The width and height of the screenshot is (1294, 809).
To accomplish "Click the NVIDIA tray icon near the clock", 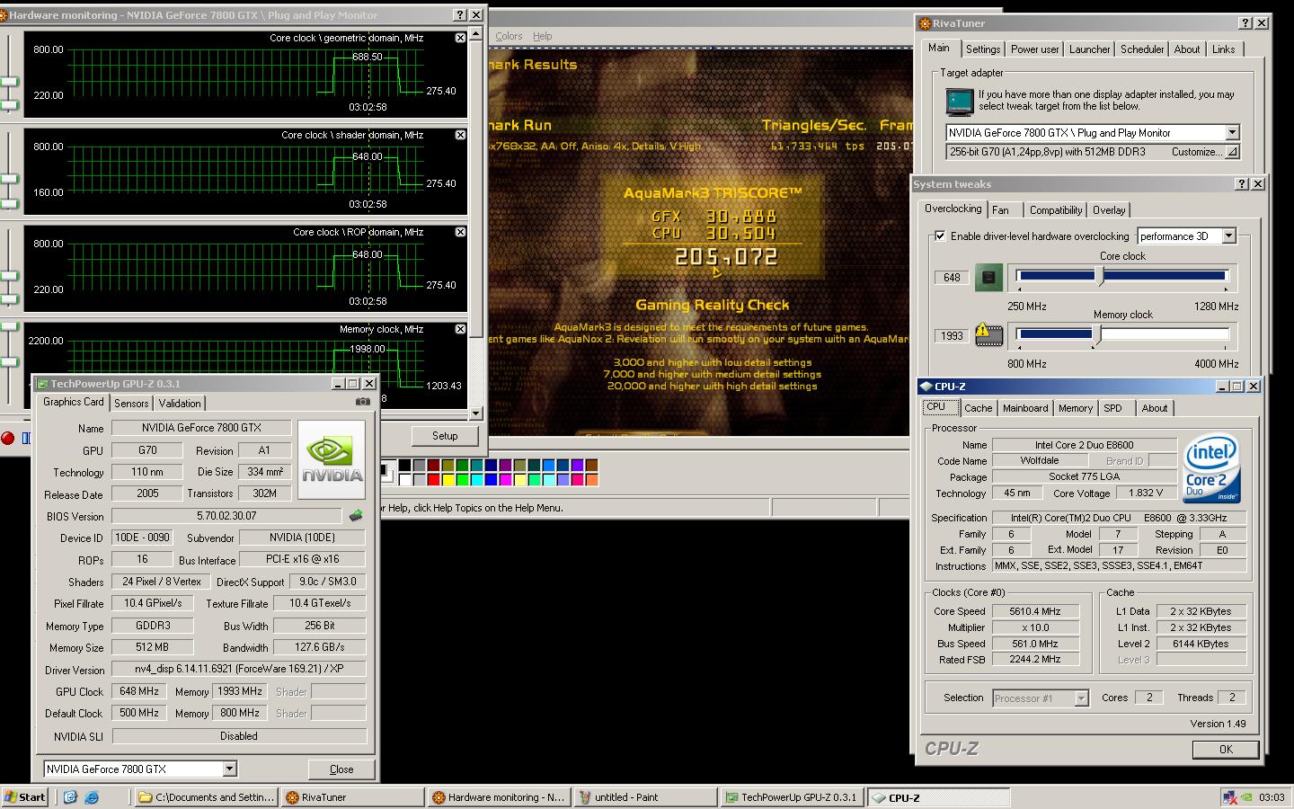I will point(1246,797).
